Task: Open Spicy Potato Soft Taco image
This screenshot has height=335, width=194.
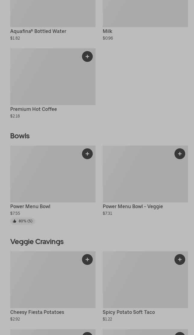Action: tap(145, 280)
